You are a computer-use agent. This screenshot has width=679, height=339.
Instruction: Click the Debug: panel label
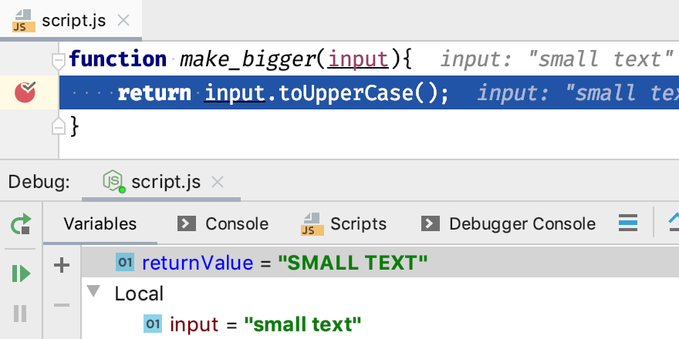39,182
